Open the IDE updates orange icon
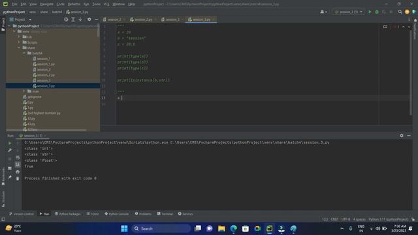This screenshot has height=235, width=418. (407, 12)
